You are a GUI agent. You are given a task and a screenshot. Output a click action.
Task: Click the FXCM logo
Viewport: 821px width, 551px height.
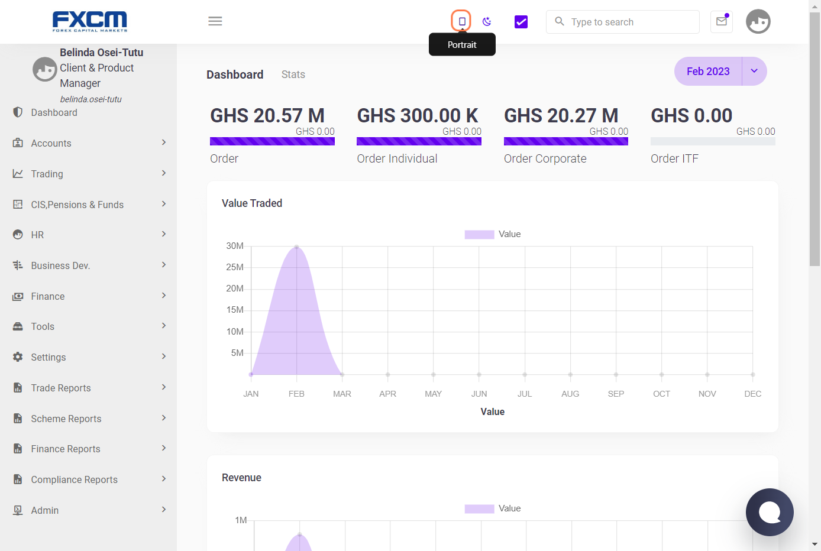click(x=90, y=21)
